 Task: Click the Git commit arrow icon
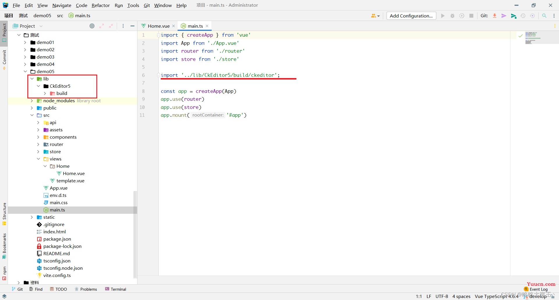504,16
